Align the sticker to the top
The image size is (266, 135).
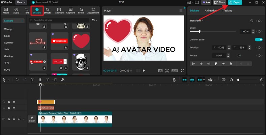coord(216,63)
